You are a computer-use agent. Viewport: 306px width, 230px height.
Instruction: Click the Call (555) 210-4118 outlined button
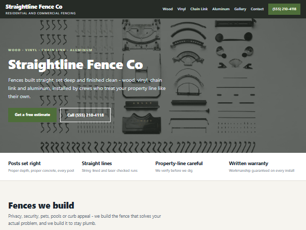click(x=85, y=115)
